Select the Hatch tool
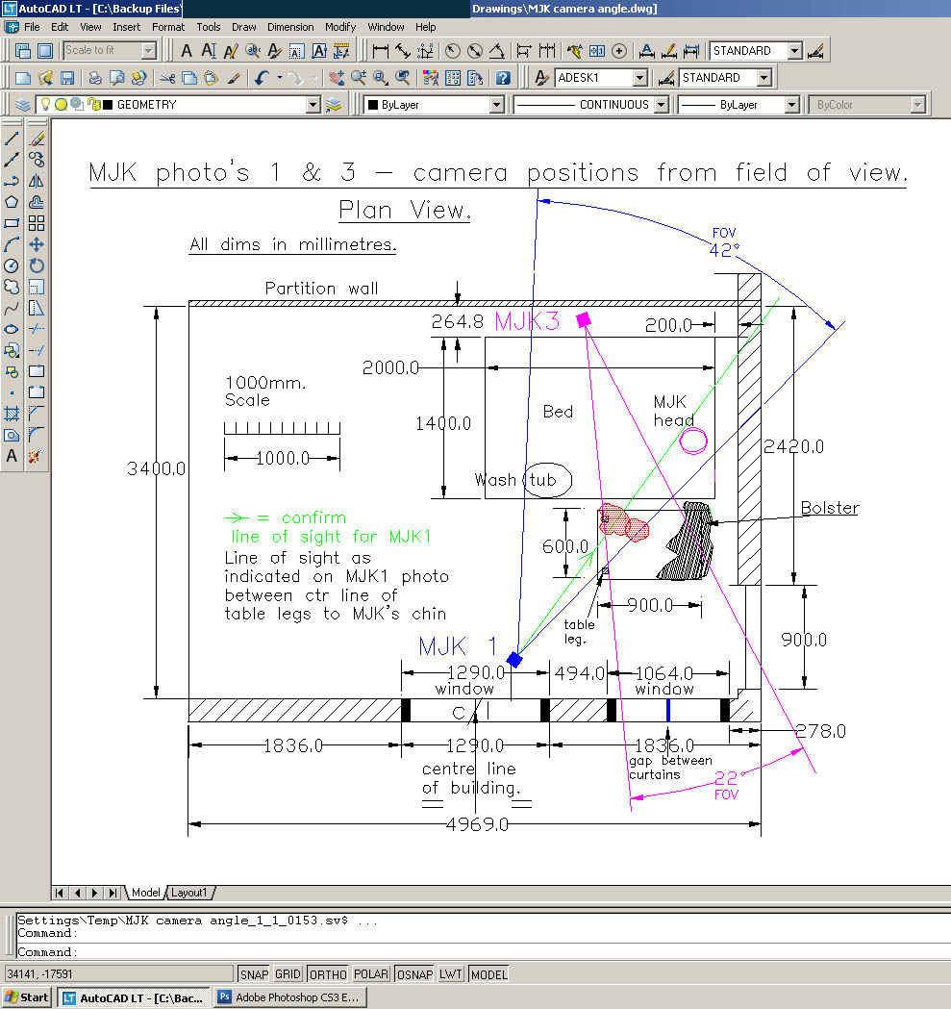The height and width of the screenshot is (1009, 951). click(x=12, y=415)
